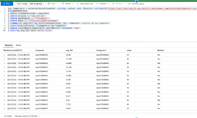Expand the row with avg_Val 24.845
Viewport: 197px width, 118px height.
[4, 63]
